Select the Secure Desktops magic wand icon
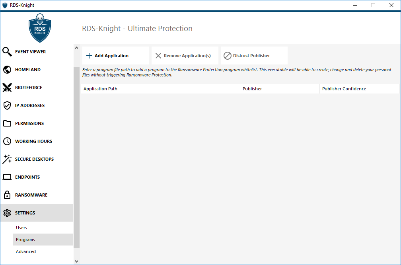 pyautogui.click(x=7, y=159)
